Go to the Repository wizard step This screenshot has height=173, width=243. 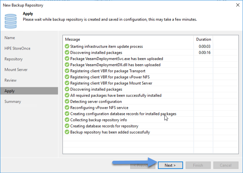tap(14, 59)
